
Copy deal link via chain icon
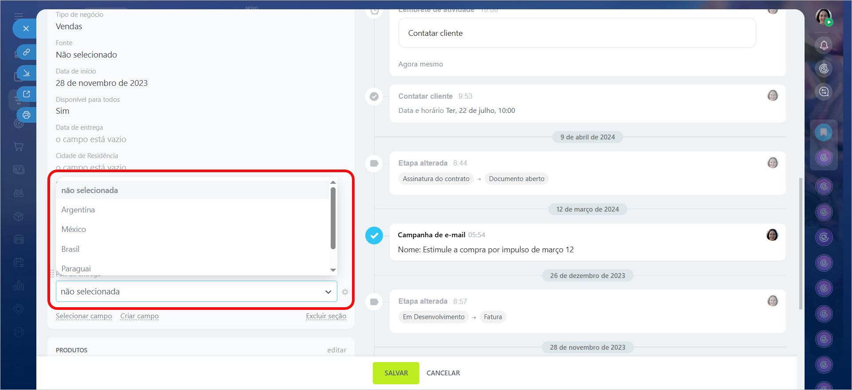tap(27, 52)
